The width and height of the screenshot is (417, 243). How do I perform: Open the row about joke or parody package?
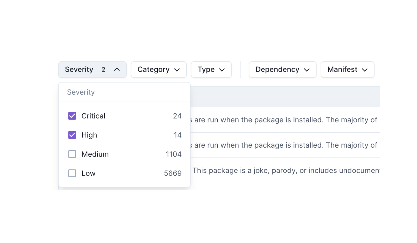(286, 171)
